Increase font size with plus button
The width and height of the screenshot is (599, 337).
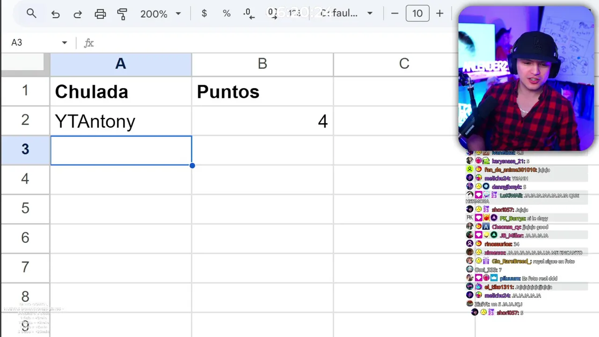(439, 14)
